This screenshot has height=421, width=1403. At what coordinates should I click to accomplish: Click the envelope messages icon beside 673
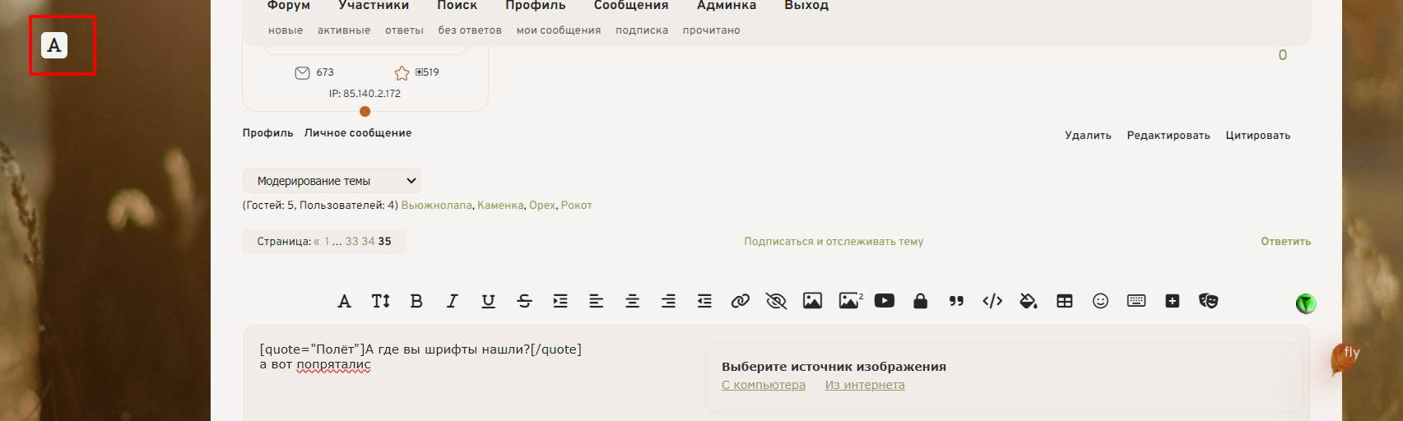point(302,72)
